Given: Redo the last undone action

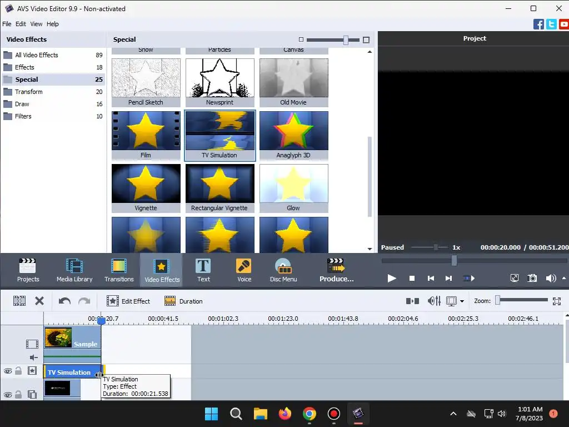Looking at the screenshot, I should (x=84, y=301).
